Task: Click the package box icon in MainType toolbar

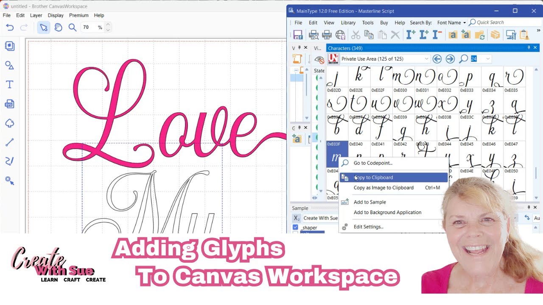Action: [495, 35]
